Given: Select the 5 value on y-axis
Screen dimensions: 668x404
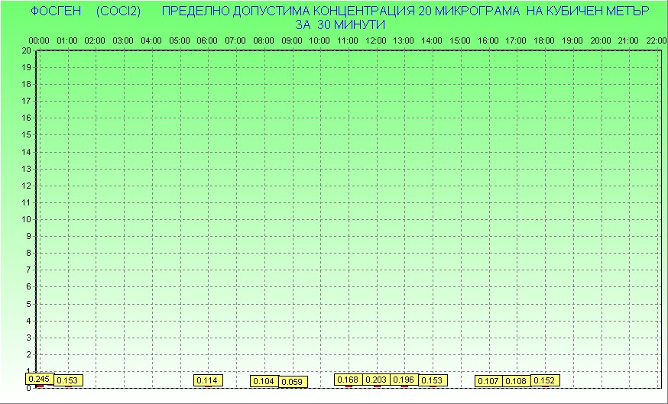Looking at the screenshot, I should click(x=28, y=304).
